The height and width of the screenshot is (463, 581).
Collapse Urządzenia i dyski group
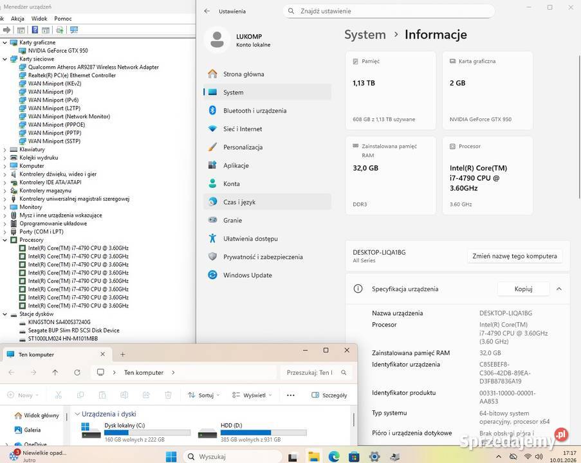77,413
